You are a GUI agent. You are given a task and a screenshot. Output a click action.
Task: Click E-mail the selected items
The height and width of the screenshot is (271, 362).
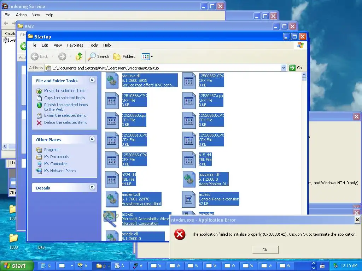(x=65, y=115)
